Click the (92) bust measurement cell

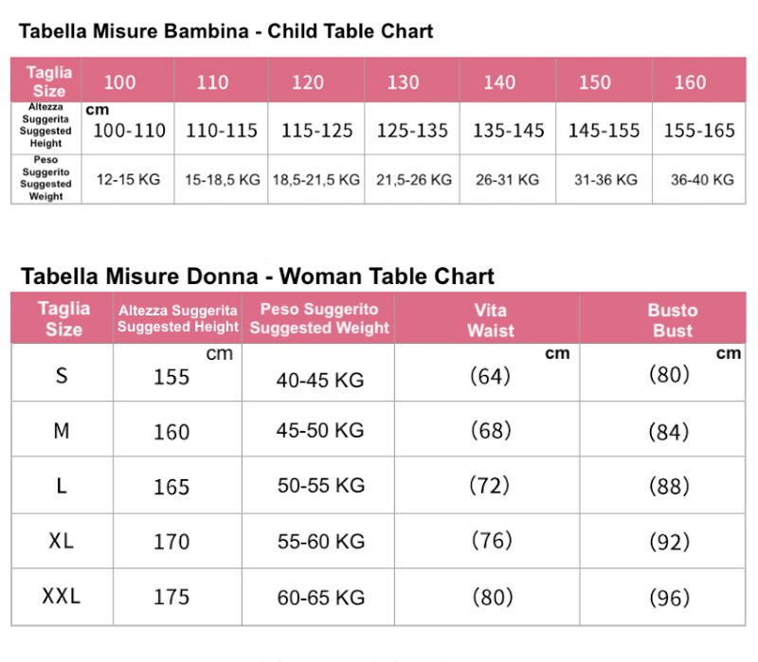pos(668,543)
